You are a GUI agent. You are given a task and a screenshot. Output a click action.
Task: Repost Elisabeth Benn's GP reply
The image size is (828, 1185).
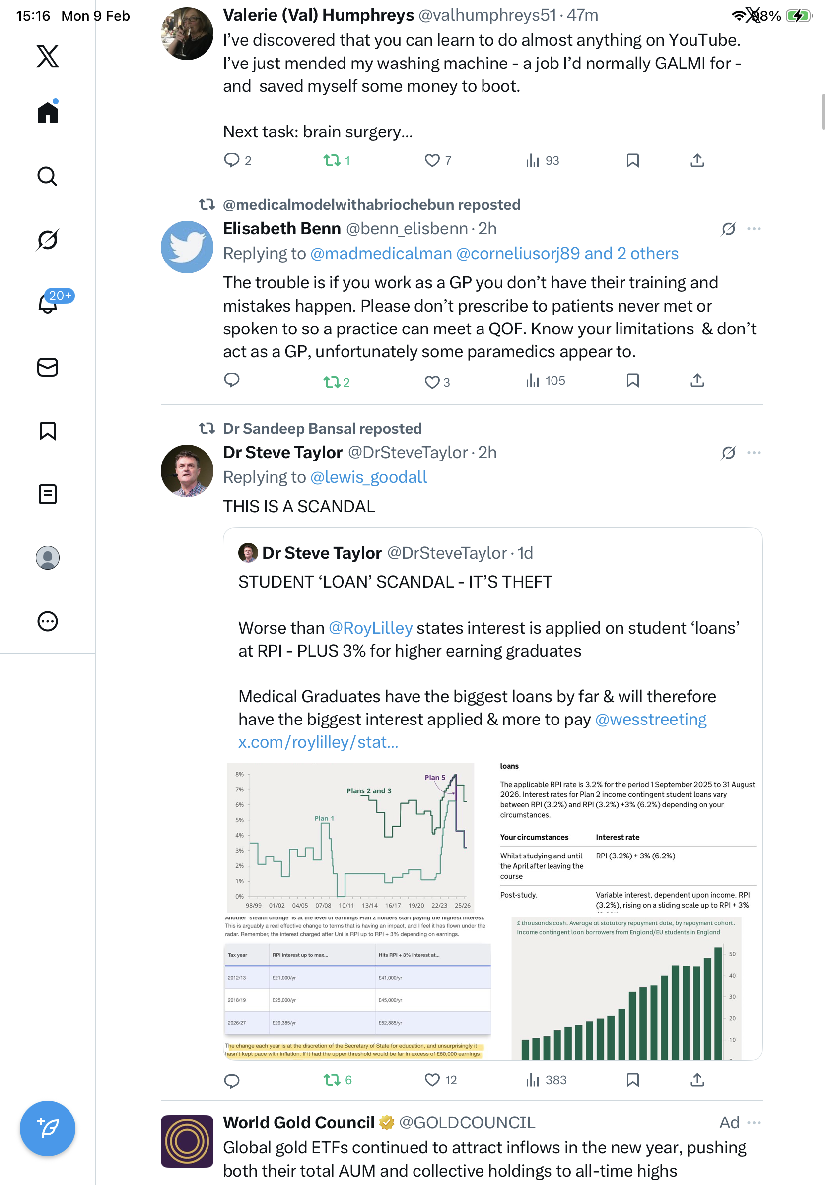coord(332,382)
